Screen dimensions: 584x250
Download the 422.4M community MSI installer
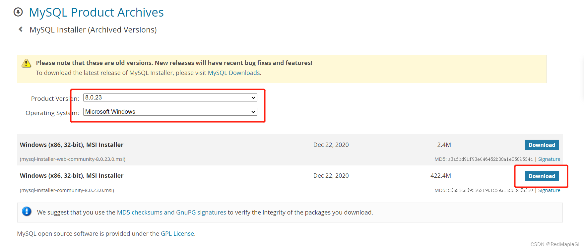(x=542, y=176)
